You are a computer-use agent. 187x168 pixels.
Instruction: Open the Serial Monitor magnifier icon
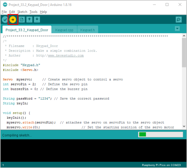[179, 20]
